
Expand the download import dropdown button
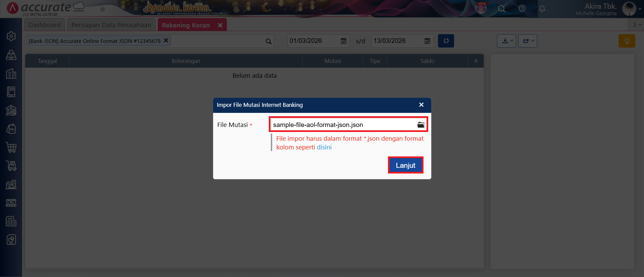click(506, 41)
